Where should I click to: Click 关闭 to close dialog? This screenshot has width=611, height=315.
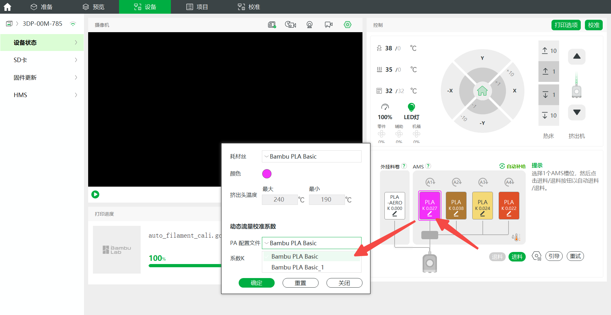click(x=344, y=283)
